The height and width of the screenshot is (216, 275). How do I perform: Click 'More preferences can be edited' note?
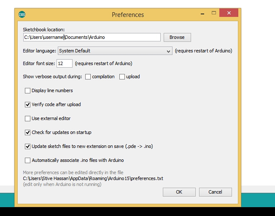[73, 172]
